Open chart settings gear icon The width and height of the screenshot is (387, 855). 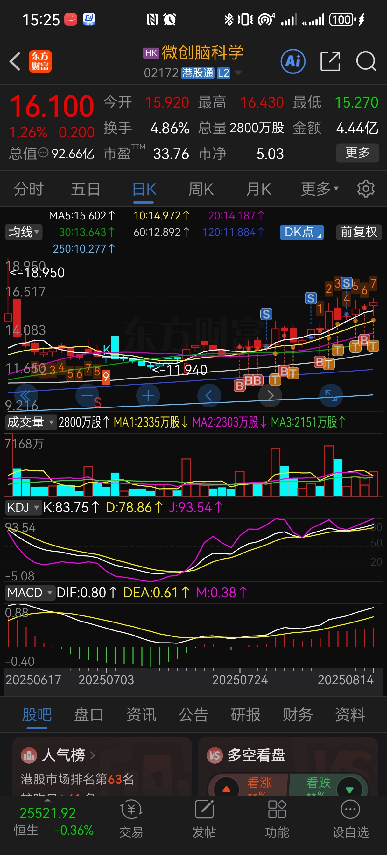point(366,189)
